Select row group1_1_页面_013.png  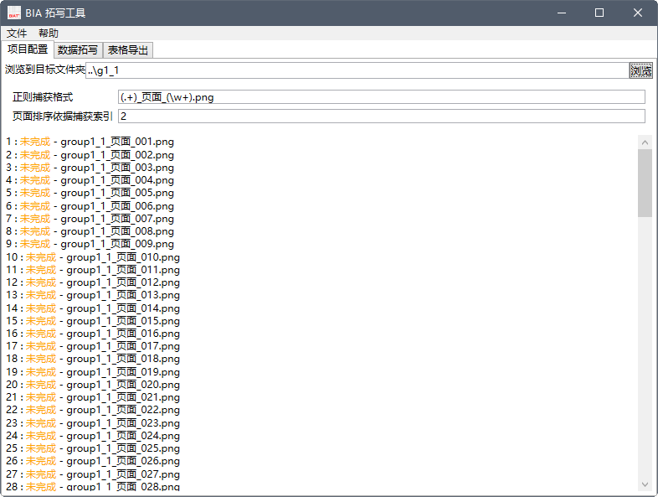[x=93, y=295]
